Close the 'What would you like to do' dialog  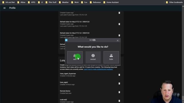point(118,41)
